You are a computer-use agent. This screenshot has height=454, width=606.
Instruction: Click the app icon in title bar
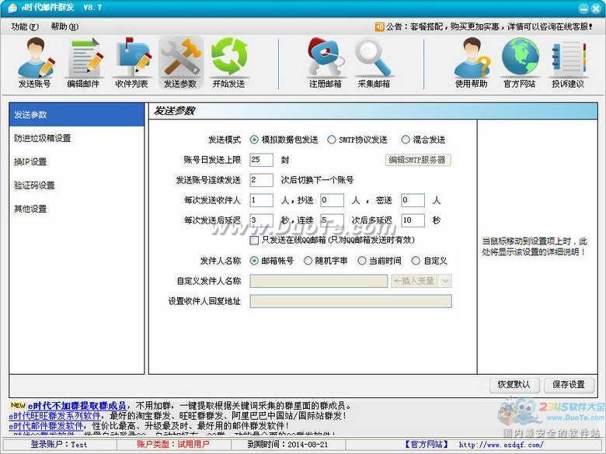[x=12, y=8]
